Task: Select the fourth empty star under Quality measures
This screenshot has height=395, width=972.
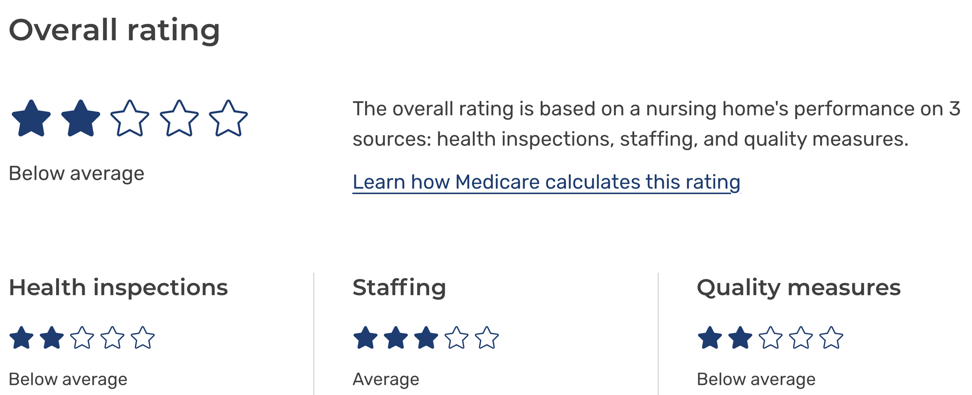Action: (x=802, y=338)
